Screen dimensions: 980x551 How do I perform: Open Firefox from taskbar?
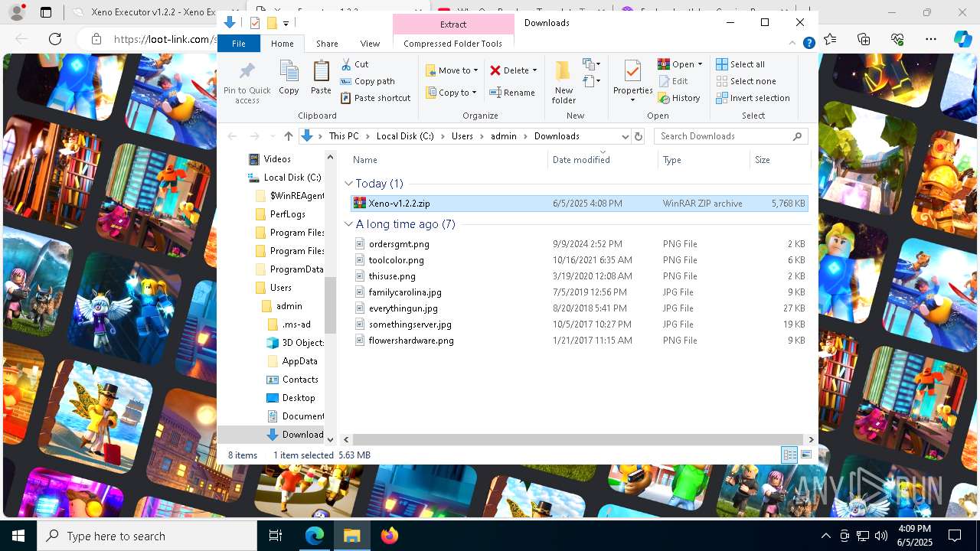pyautogui.click(x=389, y=536)
